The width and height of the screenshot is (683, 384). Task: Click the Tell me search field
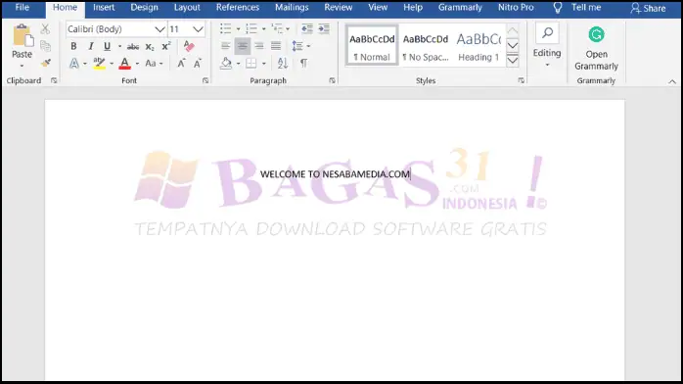point(577,8)
